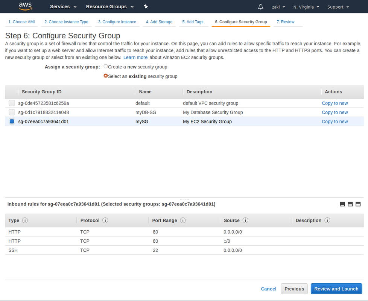Show info tooltip for Port Range column
The width and height of the screenshot is (368, 301).
183,220
